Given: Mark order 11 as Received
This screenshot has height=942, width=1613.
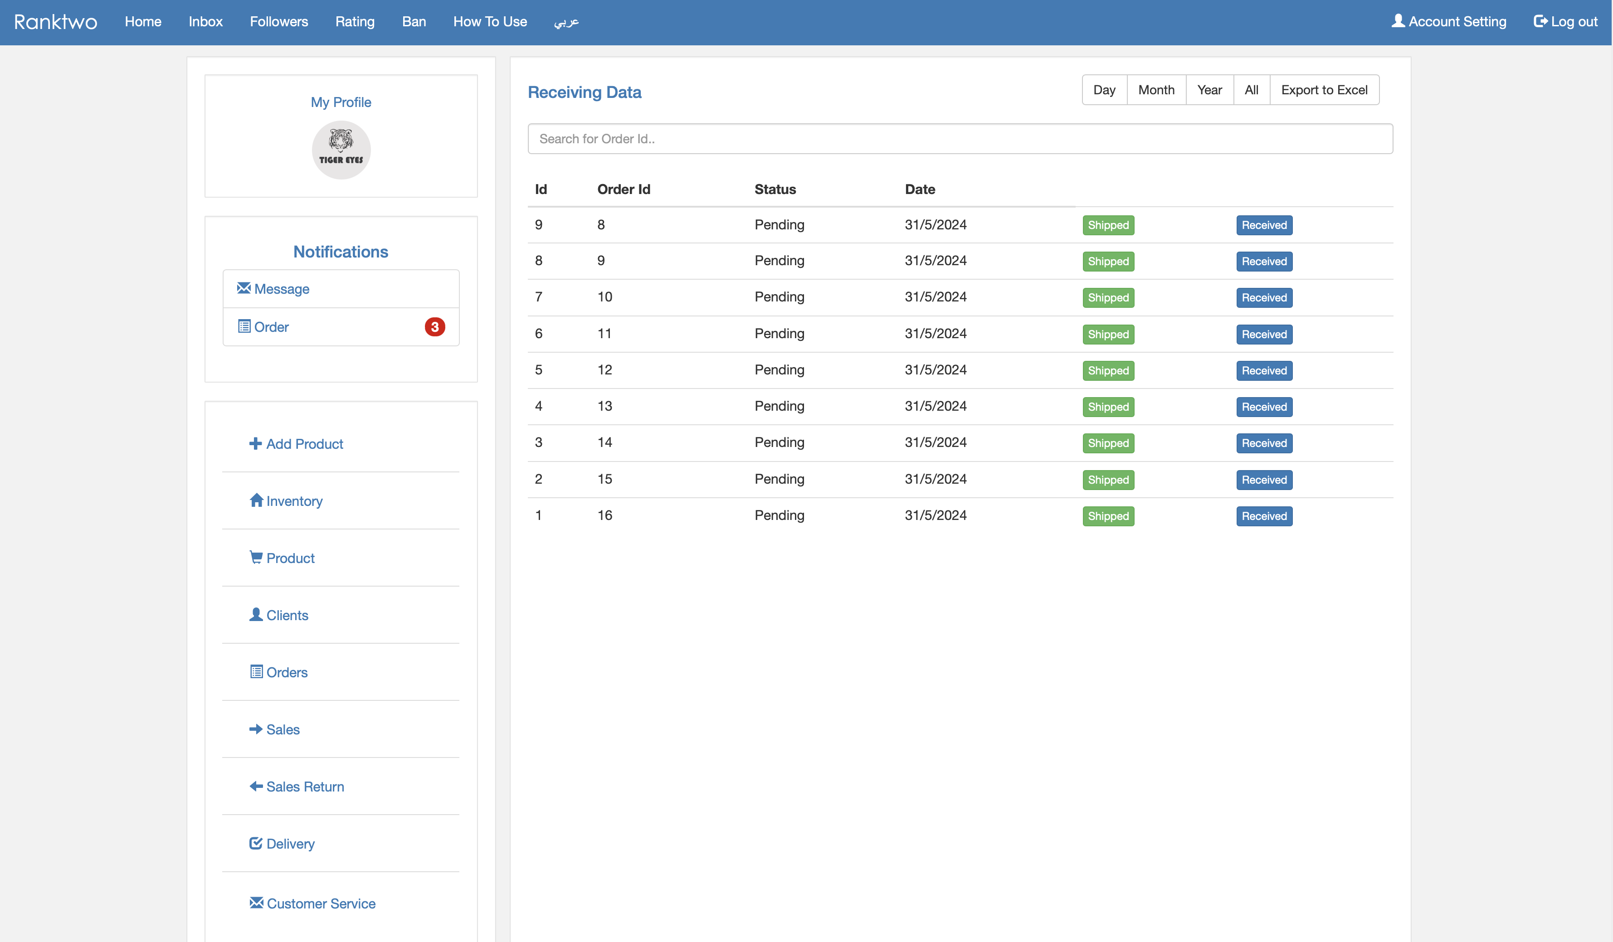Looking at the screenshot, I should [x=1264, y=335].
